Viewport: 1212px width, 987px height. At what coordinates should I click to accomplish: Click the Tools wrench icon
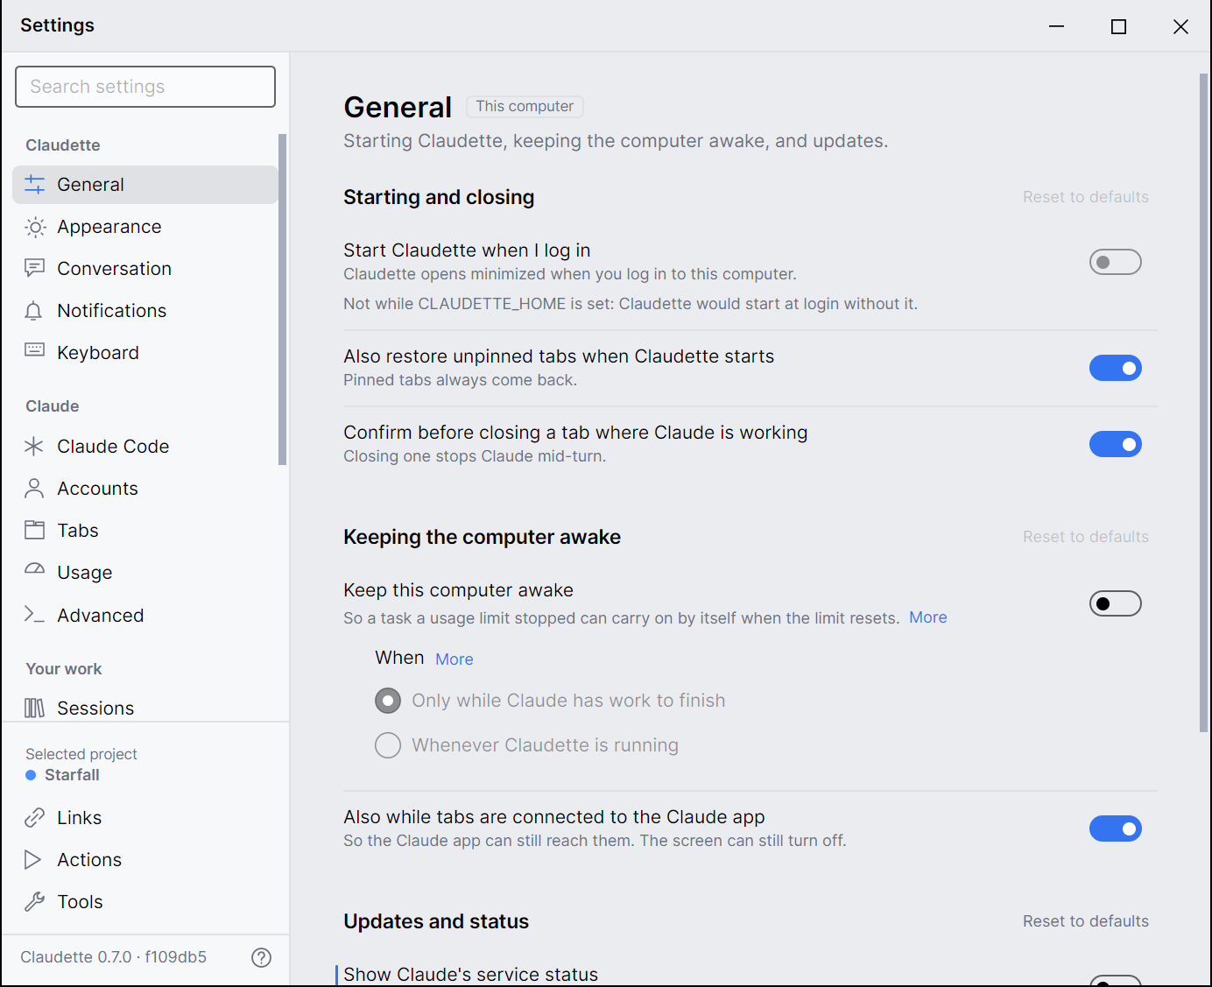34,902
